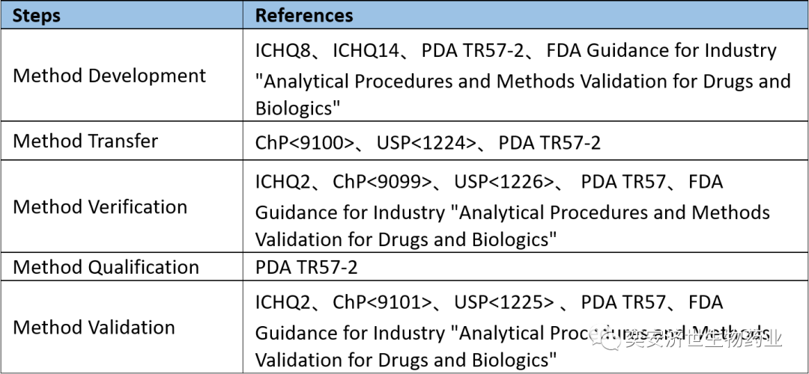This screenshot has width=809, height=374.
Task: Select the Method Development cell
Action: point(109,76)
